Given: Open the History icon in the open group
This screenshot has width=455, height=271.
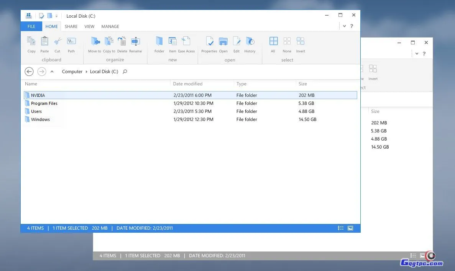Looking at the screenshot, I should (x=250, y=41).
